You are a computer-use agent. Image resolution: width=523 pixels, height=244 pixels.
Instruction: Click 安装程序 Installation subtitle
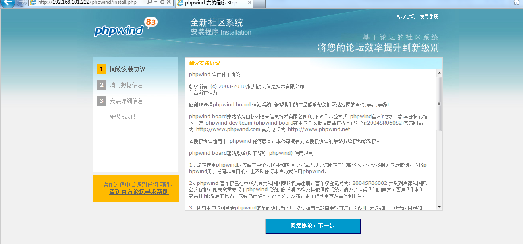point(221,32)
